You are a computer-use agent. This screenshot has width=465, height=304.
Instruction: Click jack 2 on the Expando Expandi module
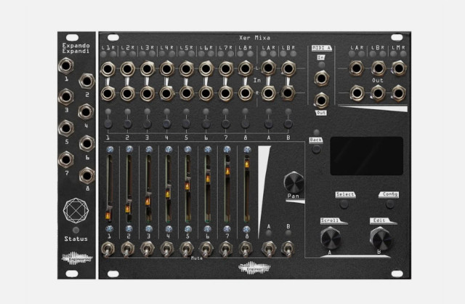pos(86,81)
